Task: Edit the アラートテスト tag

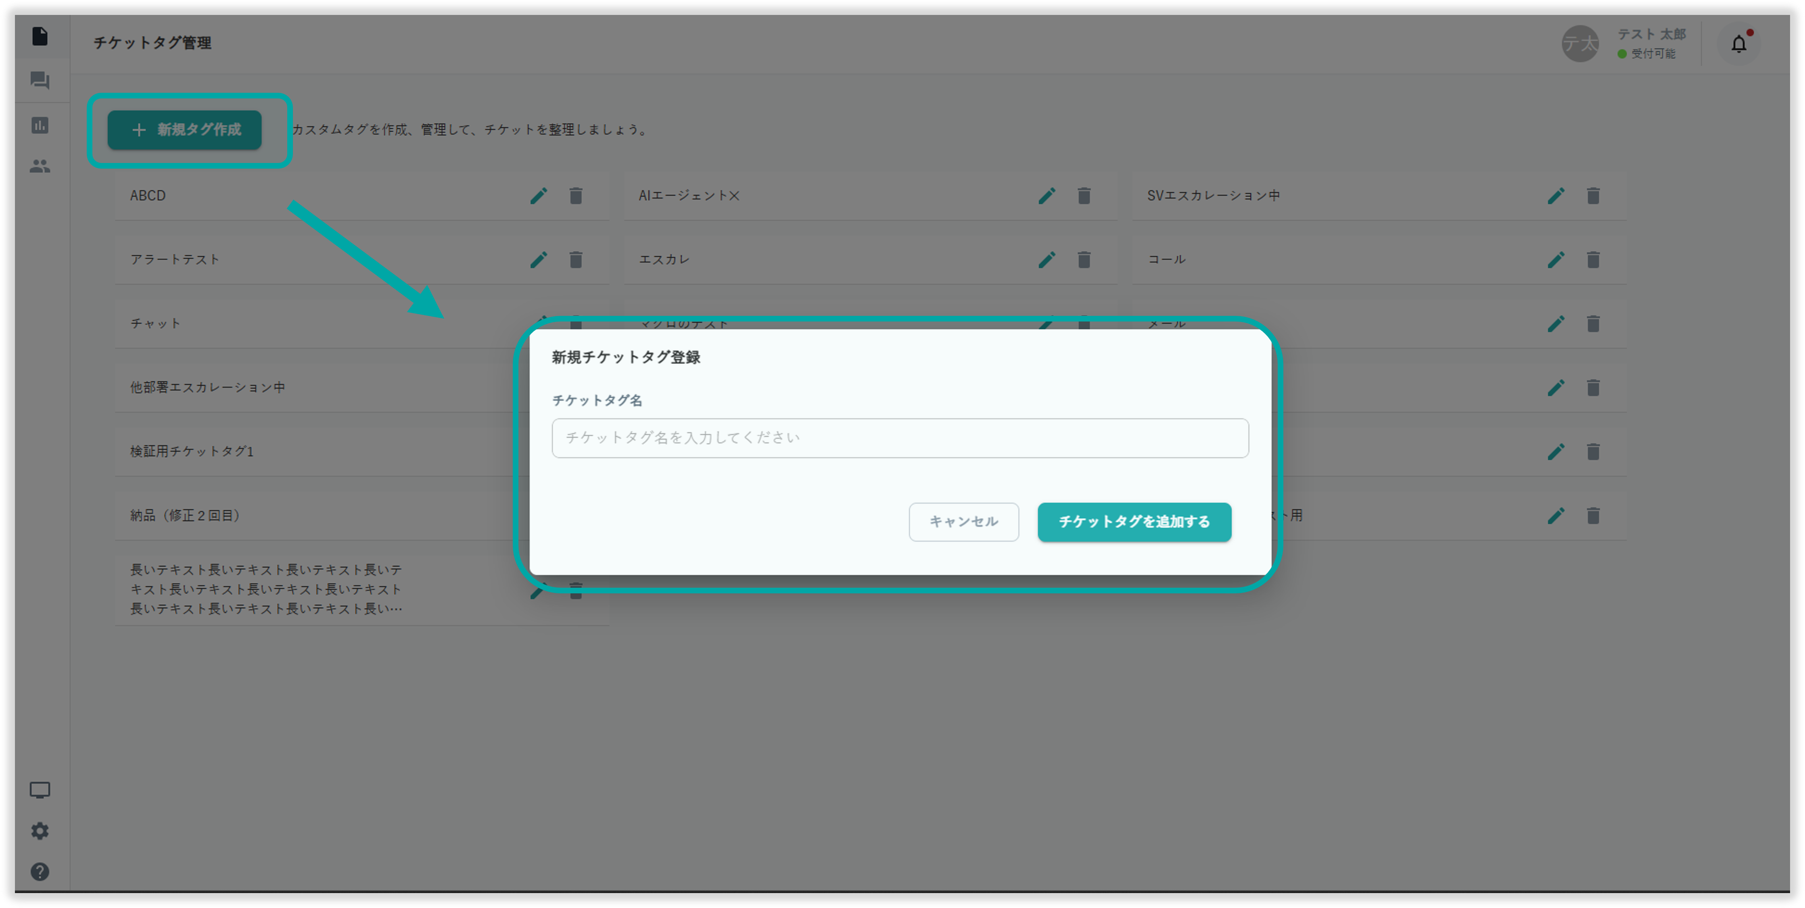Action: pyautogui.click(x=538, y=260)
